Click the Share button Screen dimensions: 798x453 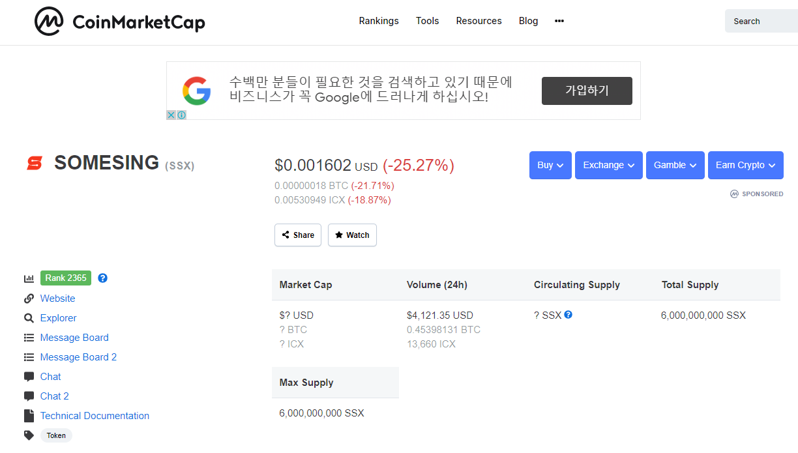tap(298, 235)
